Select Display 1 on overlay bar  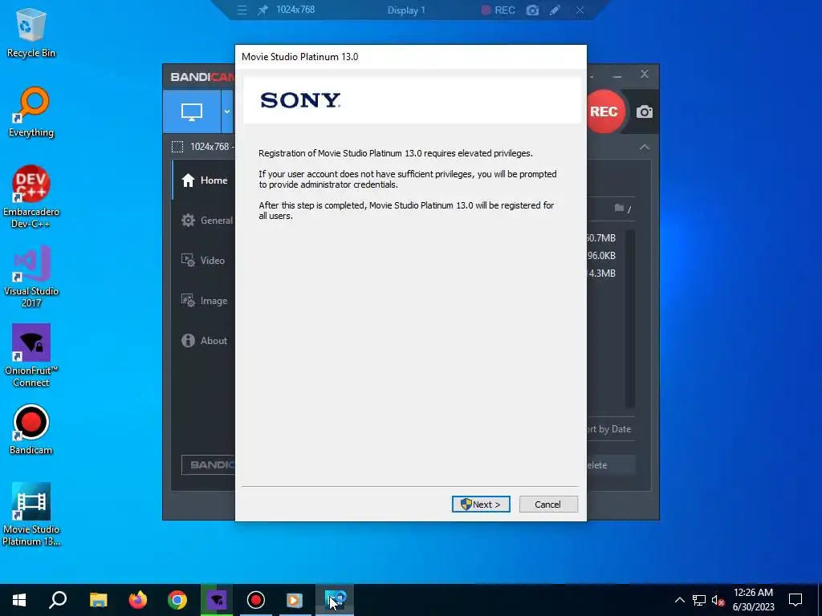point(406,10)
